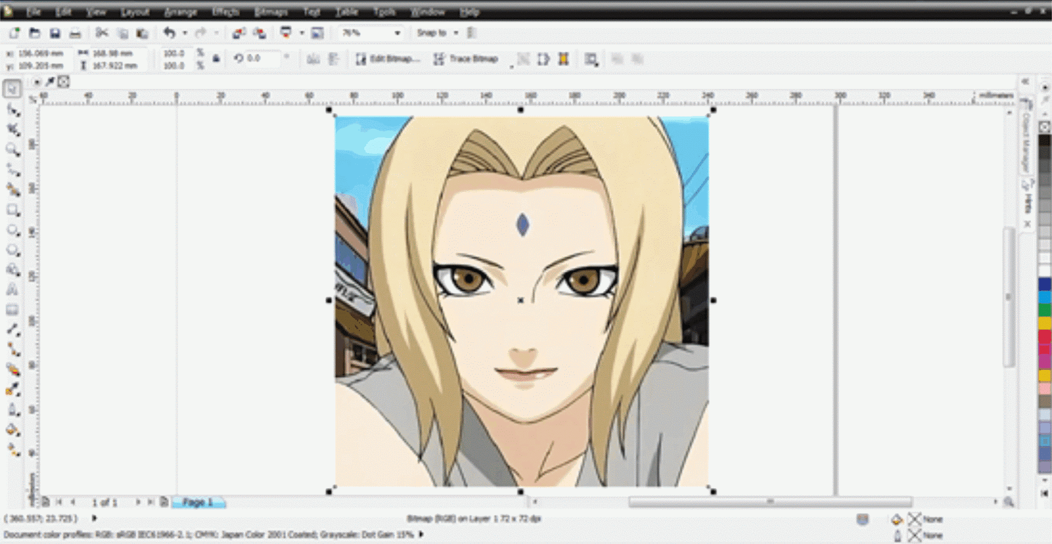1052x544 pixels.
Task: Open the Arrange menu
Action: pyautogui.click(x=180, y=12)
